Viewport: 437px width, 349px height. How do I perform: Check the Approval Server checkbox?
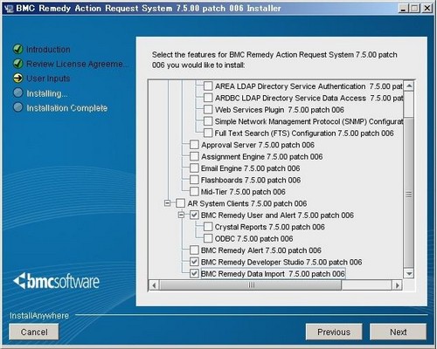[194, 145]
